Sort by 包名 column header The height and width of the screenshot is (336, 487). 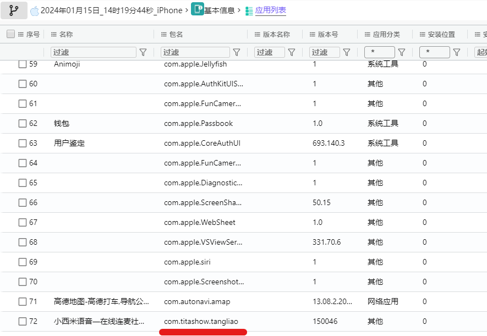[x=176, y=35]
